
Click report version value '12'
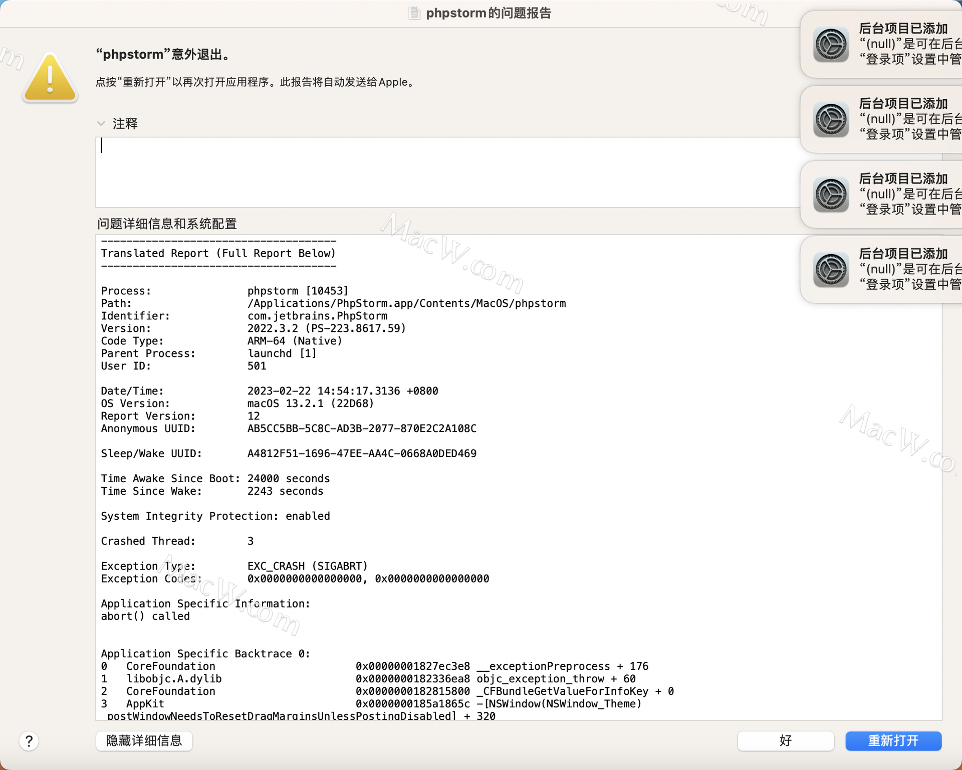click(x=254, y=417)
